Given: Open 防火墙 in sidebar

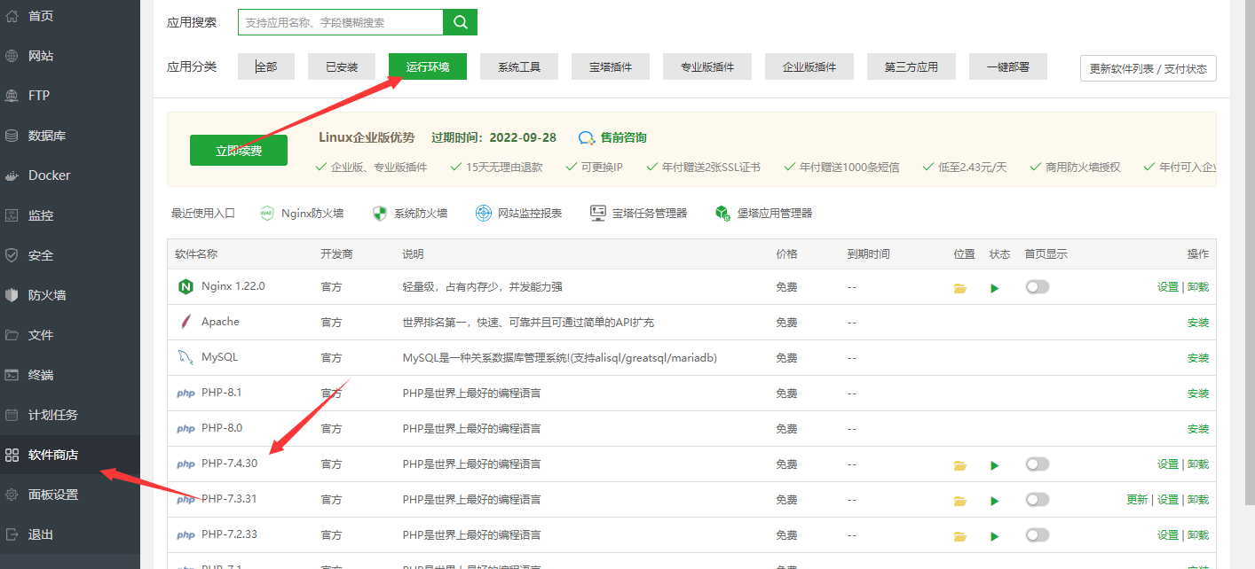Looking at the screenshot, I should pos(70,295).
